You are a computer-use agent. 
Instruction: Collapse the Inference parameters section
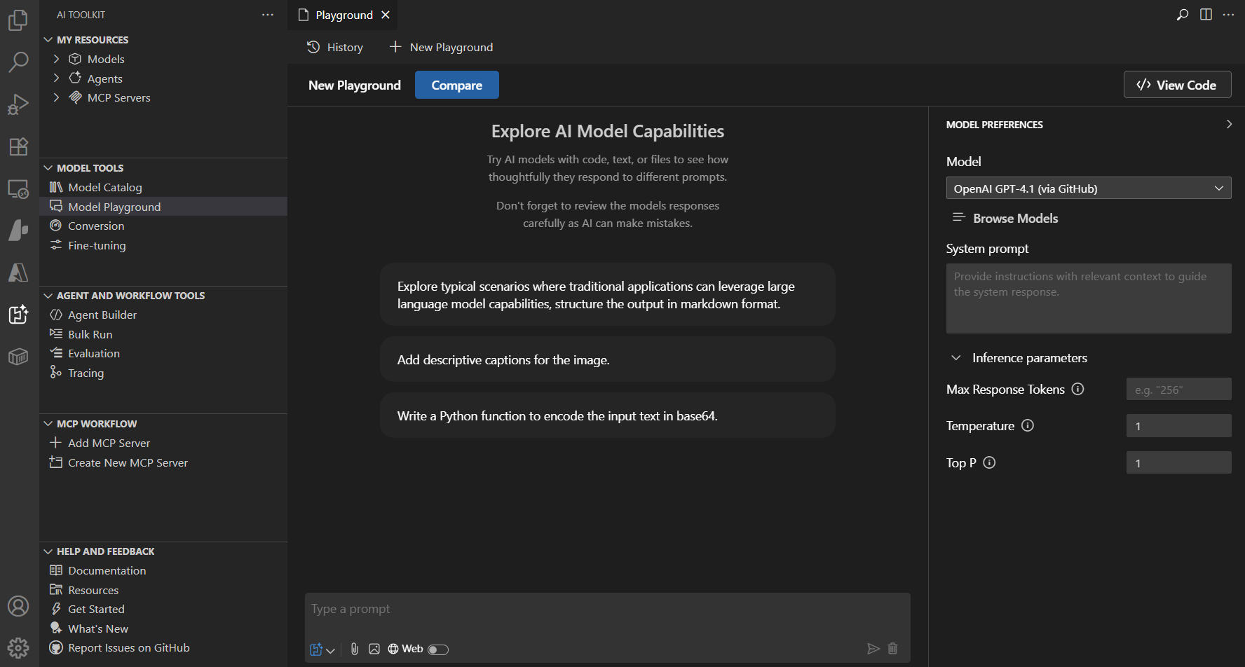coord(956,357)
